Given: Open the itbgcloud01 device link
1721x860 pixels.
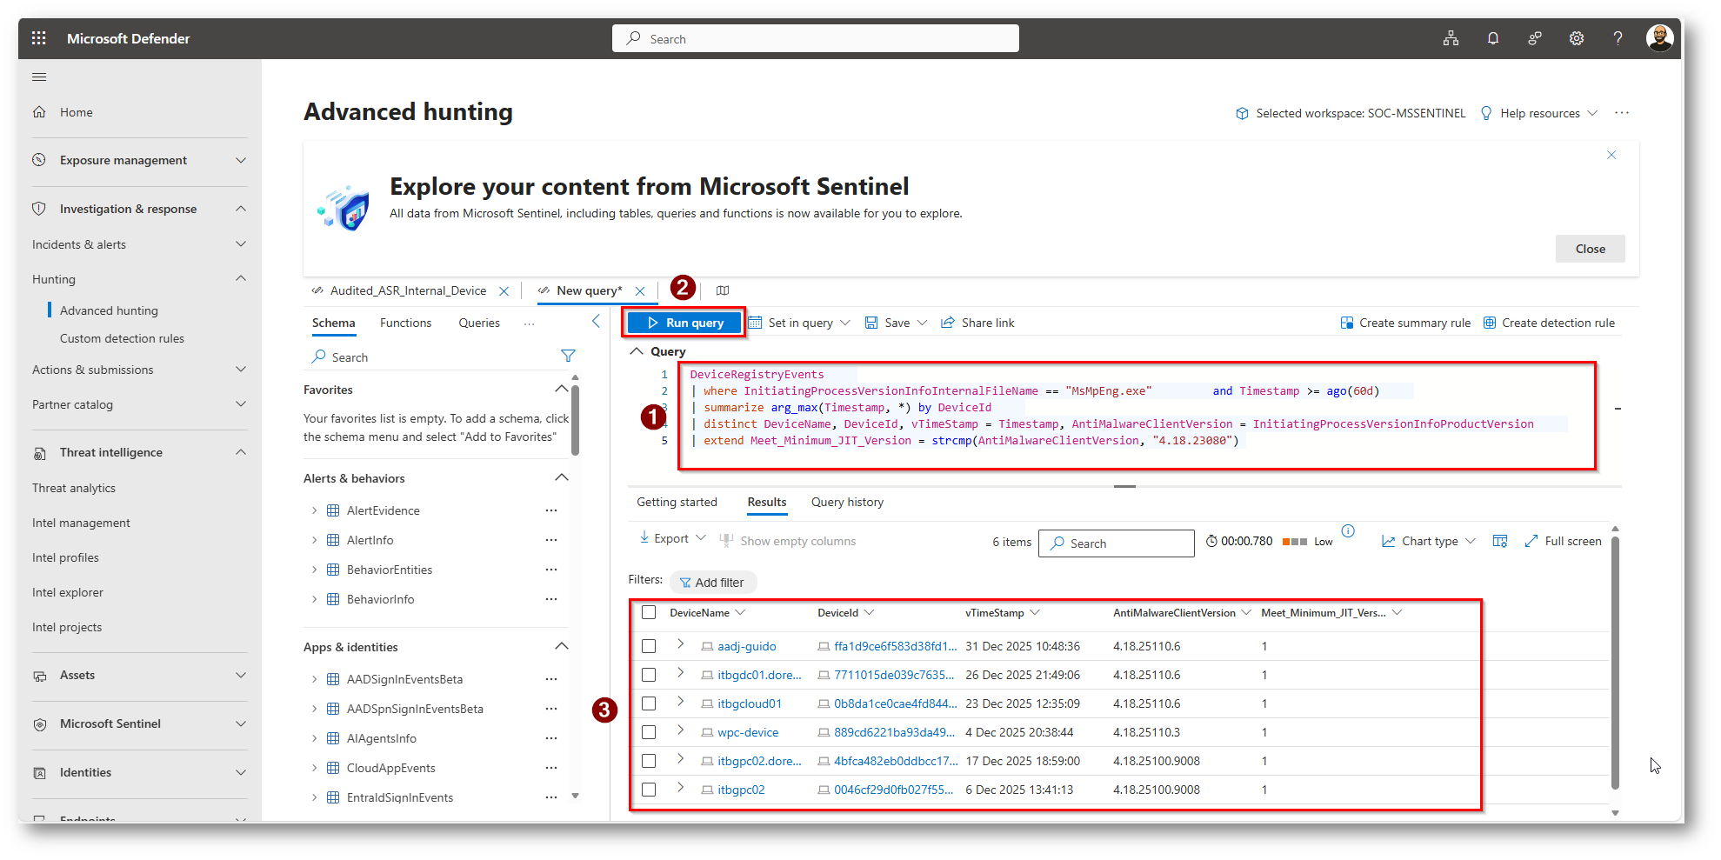Looking at the screenshot, I should tap(749, 703).
